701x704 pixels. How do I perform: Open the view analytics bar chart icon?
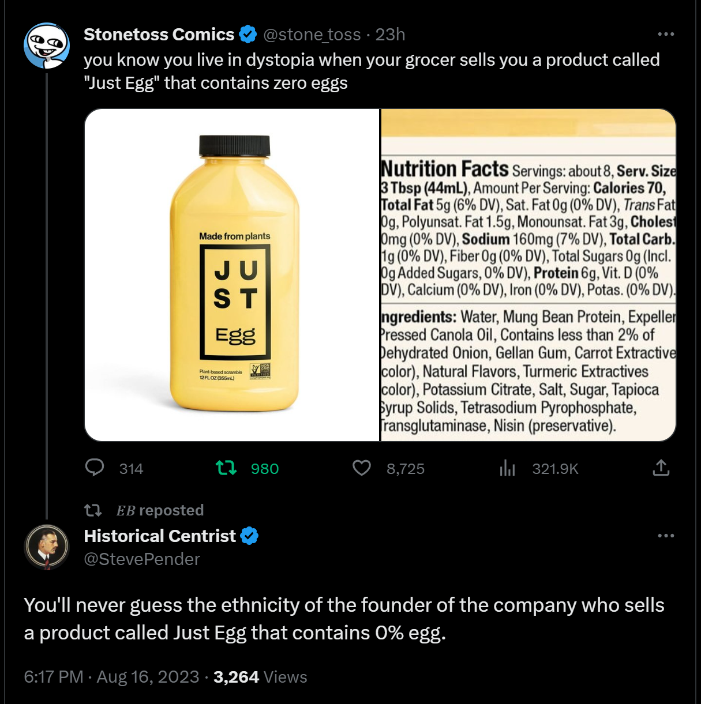coord(507,468)
